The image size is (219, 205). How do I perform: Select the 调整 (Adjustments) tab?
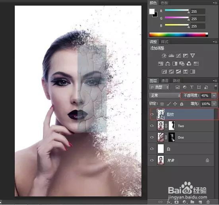pyautogui.click(x=153, y=42)
